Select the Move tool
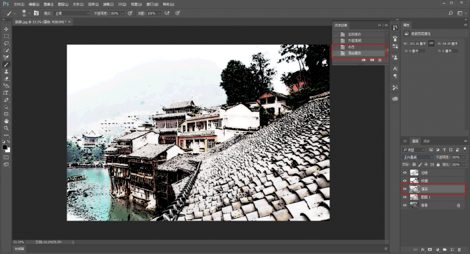Screen dimensions: 470x254 (6, 29)
